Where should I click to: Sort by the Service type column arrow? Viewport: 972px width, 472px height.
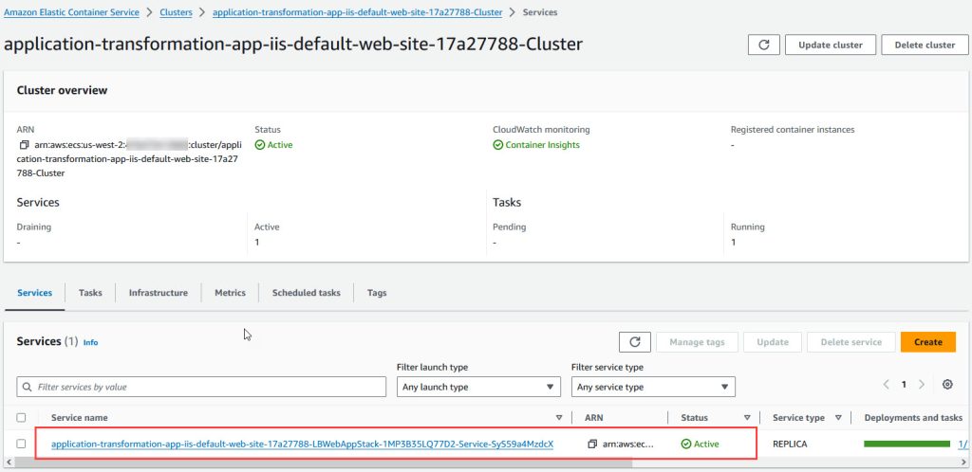[x=838, y=418]
